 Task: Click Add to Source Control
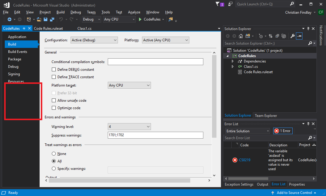tap(294, 193)
